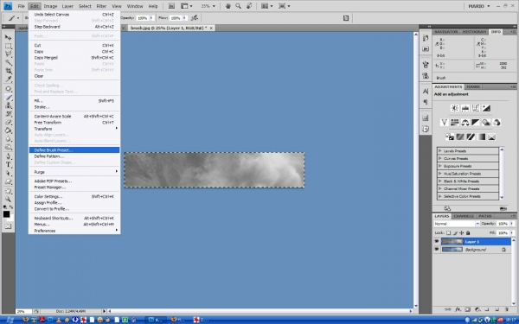This screenshot has width=519, height=324.
Task: Toggle Quick Mask mode
Action: pos(8,226)
